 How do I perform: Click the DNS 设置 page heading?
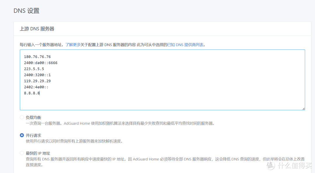tap(27, 10)
